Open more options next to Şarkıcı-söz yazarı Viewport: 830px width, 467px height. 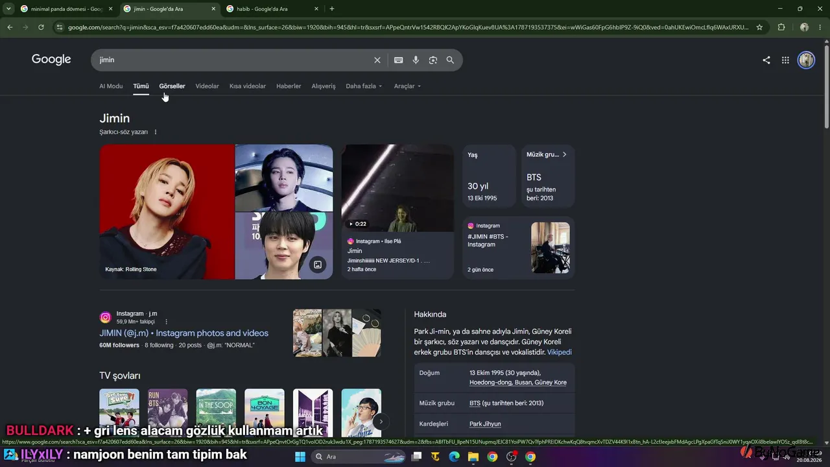pyautogui.click(x=156, y=132)
